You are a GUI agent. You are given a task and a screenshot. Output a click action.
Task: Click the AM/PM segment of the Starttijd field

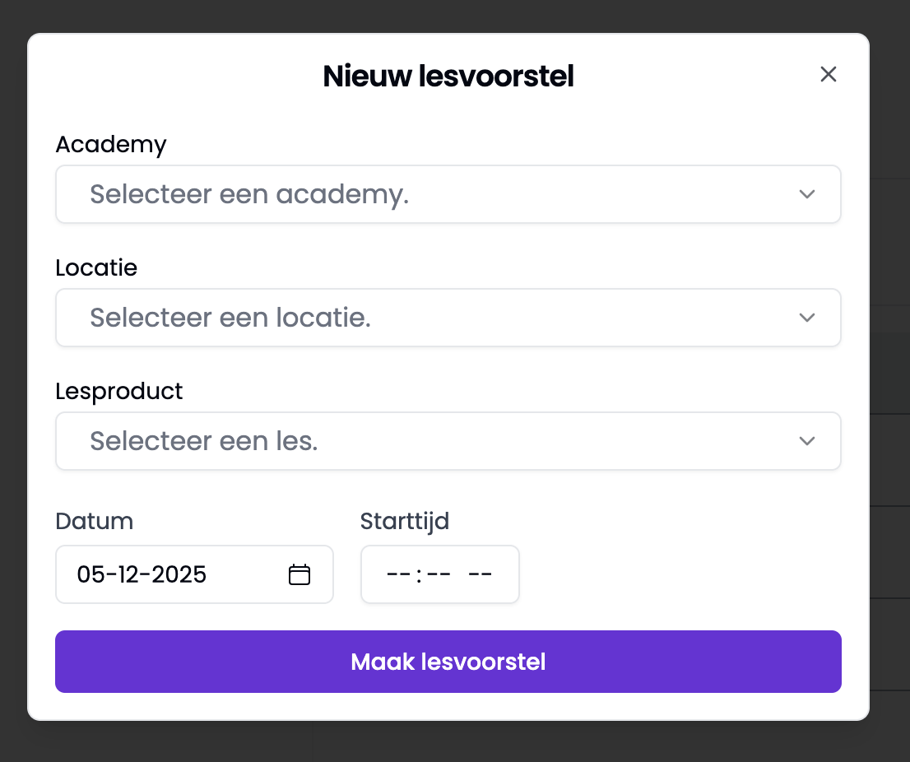point(479,574)
